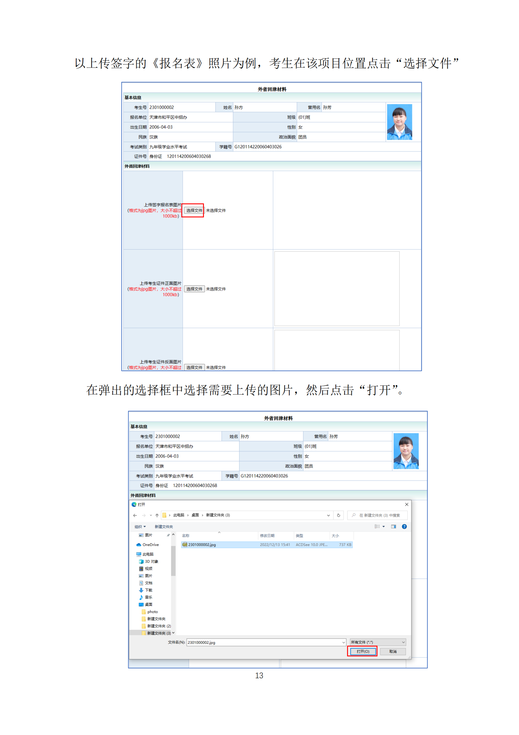Click the 视频 film icon
Image resolution: width=519 pixels, height=735 pixels.
(x=141, y=568)
